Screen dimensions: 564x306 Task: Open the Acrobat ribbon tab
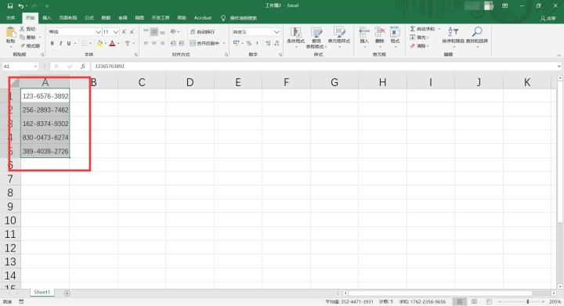[203, 17]
